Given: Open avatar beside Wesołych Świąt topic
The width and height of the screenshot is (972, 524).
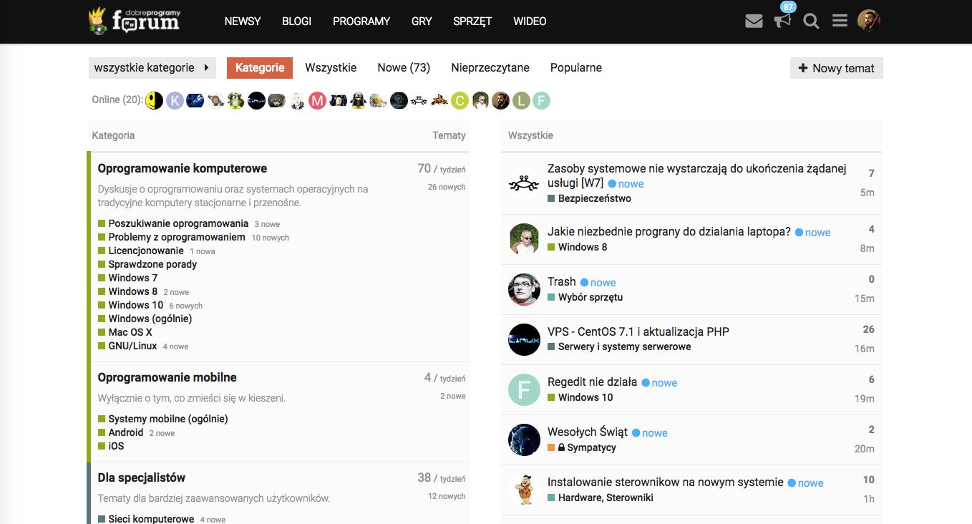Looking at the screenshot, I should pyautogui.click(x=524, y=440).
